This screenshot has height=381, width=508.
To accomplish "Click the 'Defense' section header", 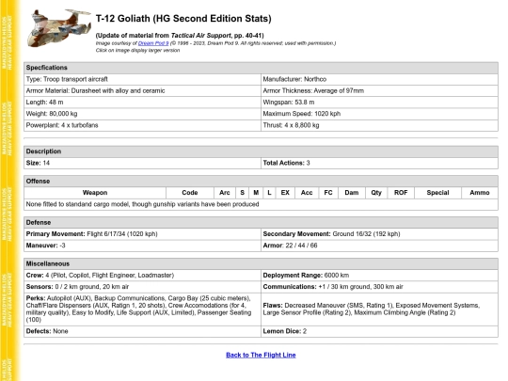I will click(261, 223).
